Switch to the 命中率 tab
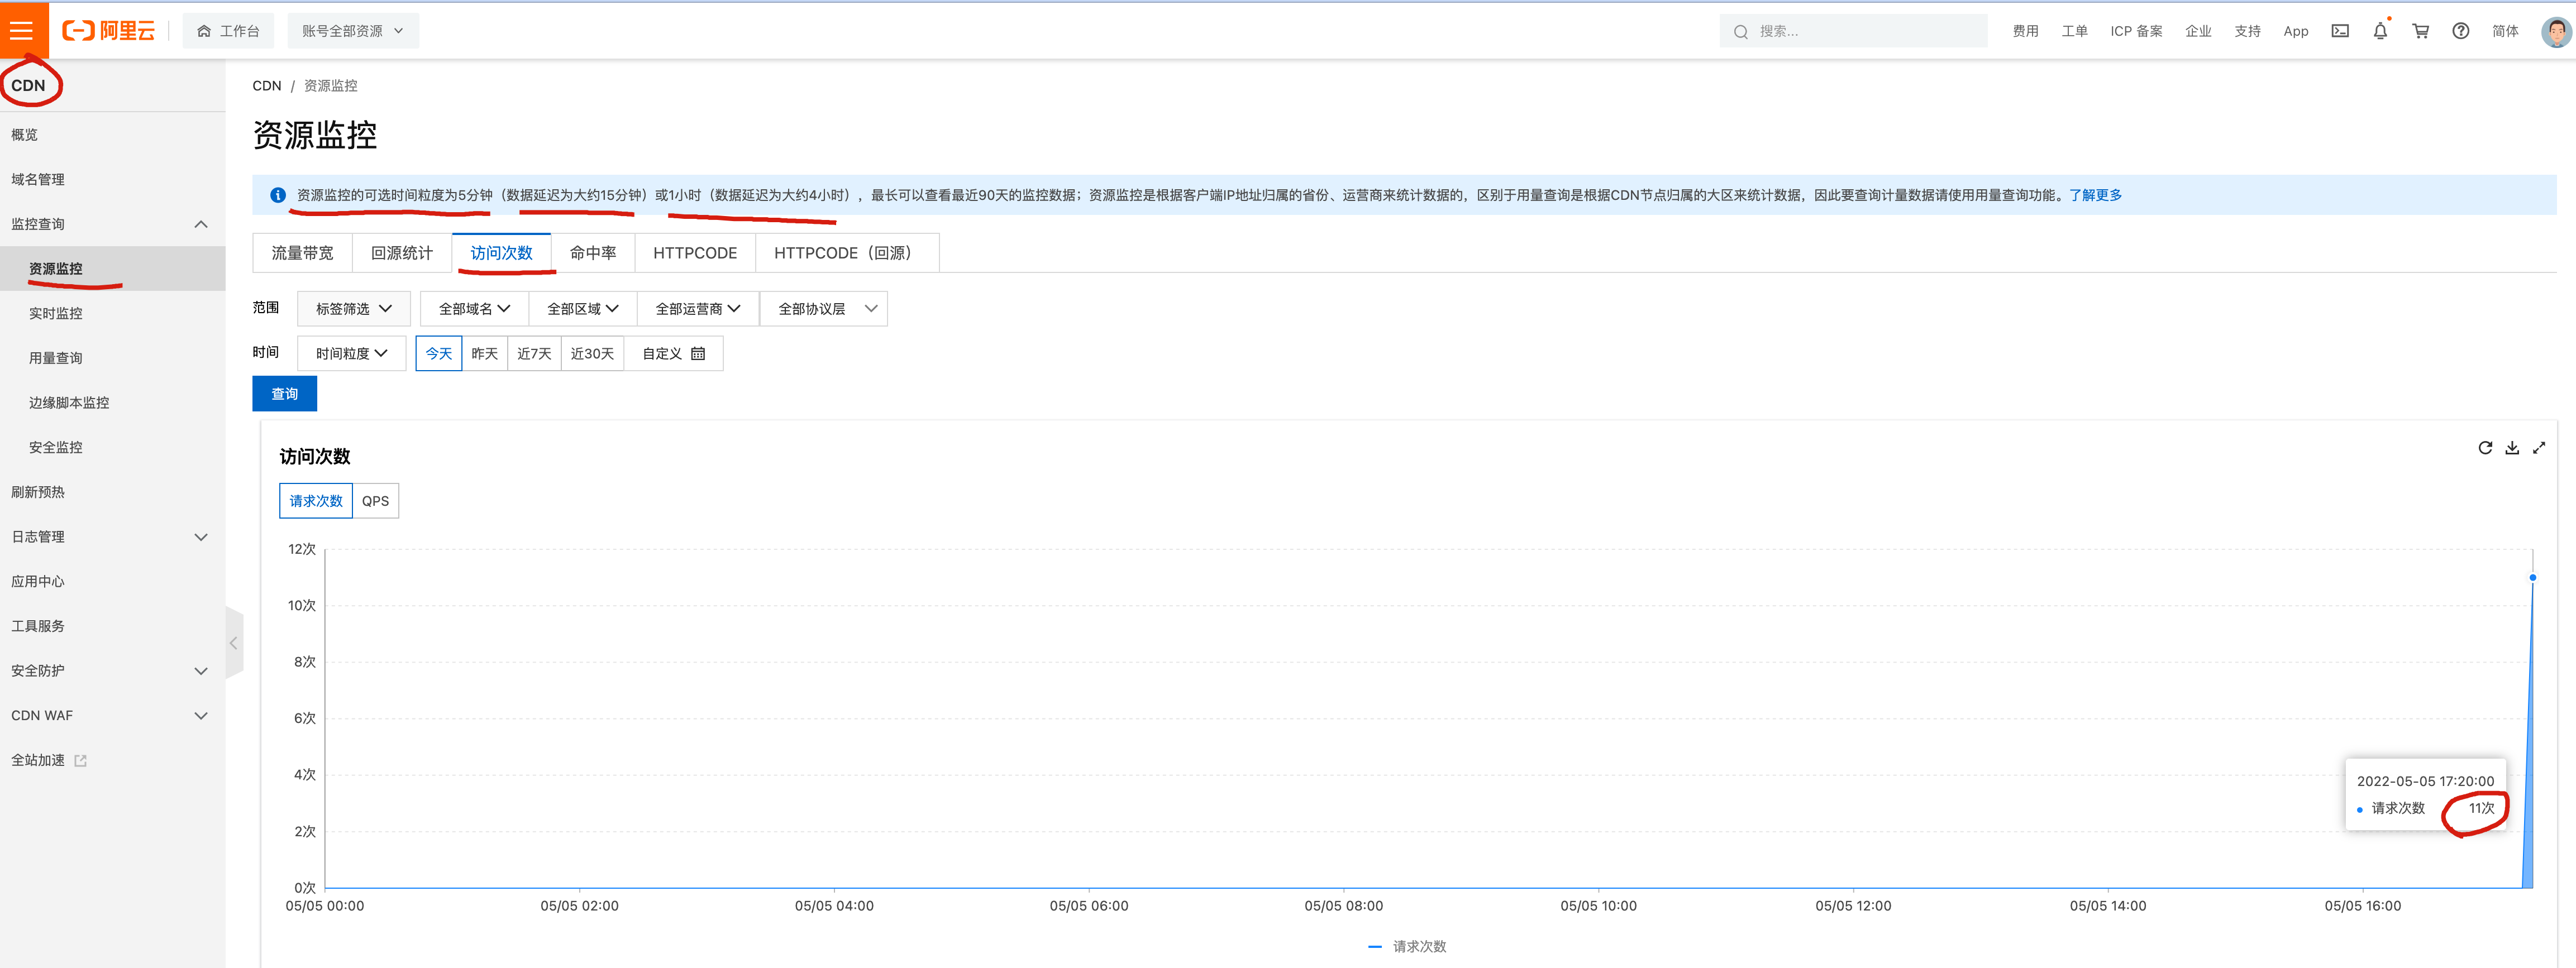 pyautogui.click(x=593, y=253)
